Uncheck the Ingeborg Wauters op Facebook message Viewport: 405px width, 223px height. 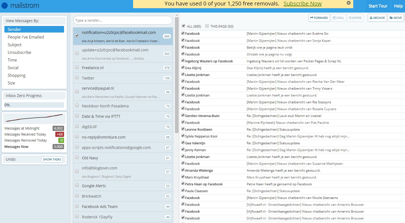coord(183,61)
